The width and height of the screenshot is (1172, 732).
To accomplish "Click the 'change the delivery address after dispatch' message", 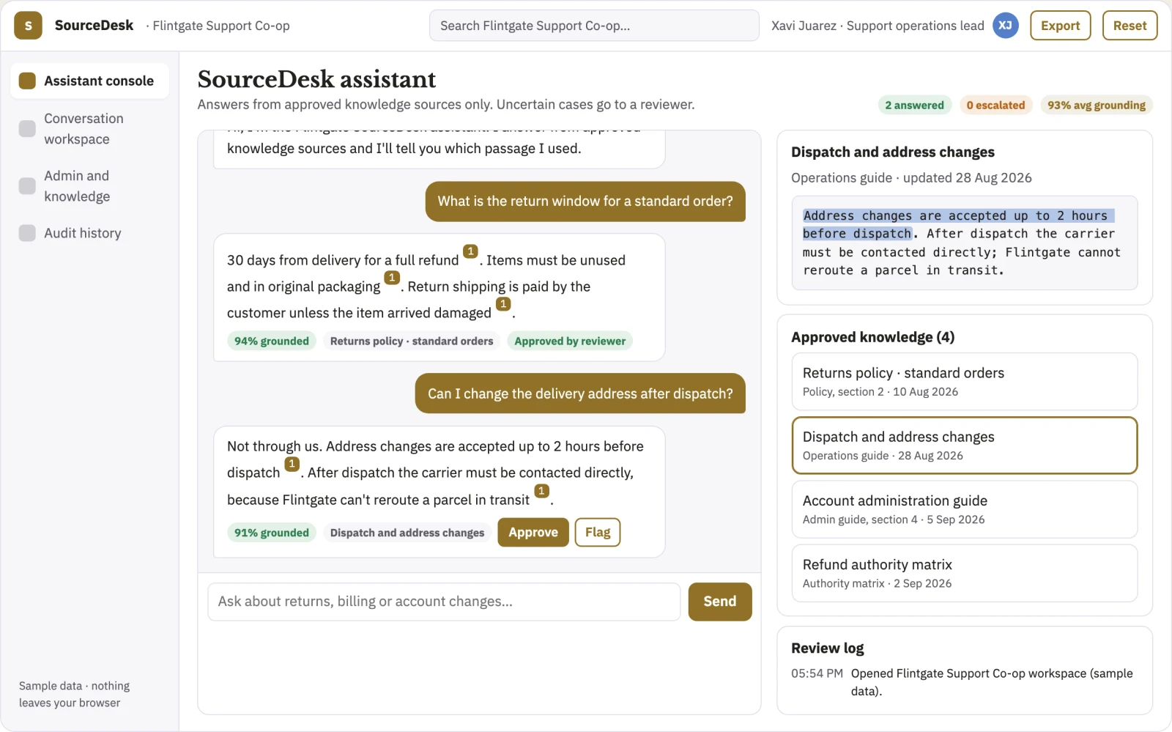I will pyautogui.click(x=580, y=393).
